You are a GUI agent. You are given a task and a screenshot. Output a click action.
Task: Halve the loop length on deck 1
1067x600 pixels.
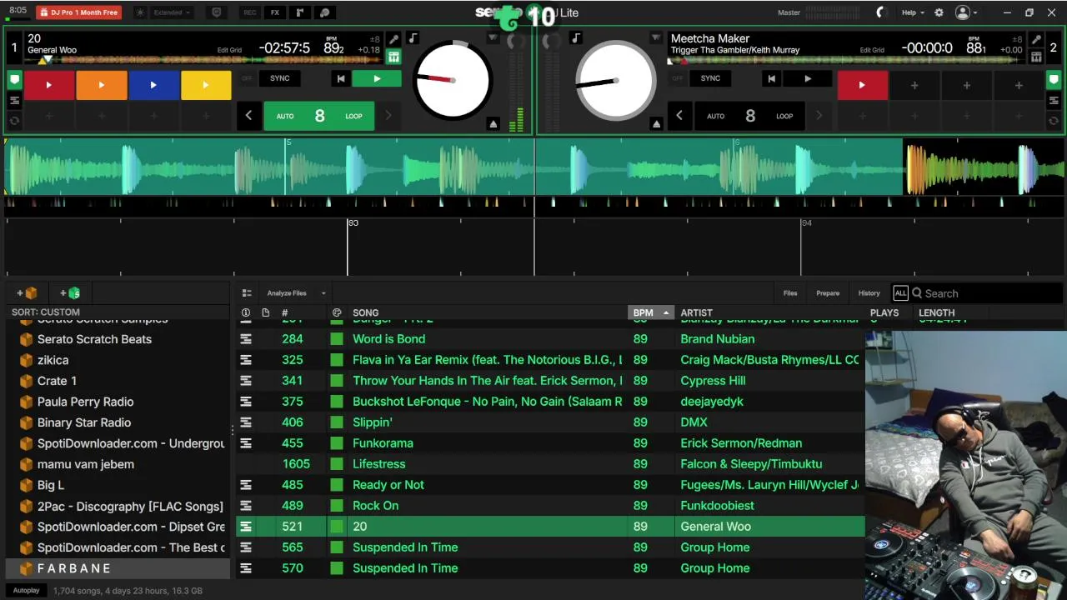(x=248, y=116)
